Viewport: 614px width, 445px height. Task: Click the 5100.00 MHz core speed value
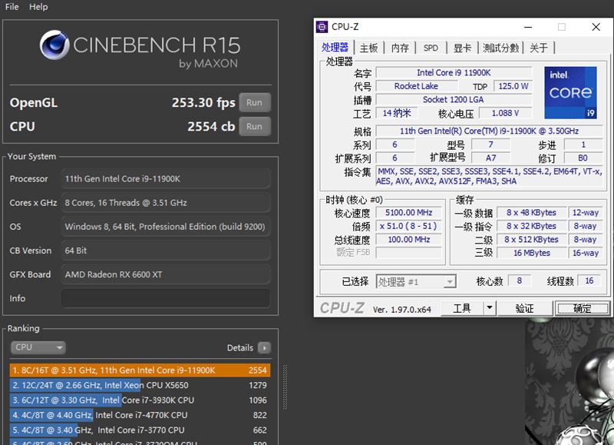point(408,212)
